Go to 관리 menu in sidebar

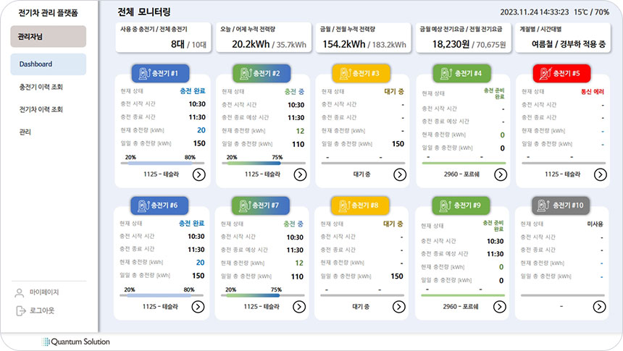(x=25, y=132)
